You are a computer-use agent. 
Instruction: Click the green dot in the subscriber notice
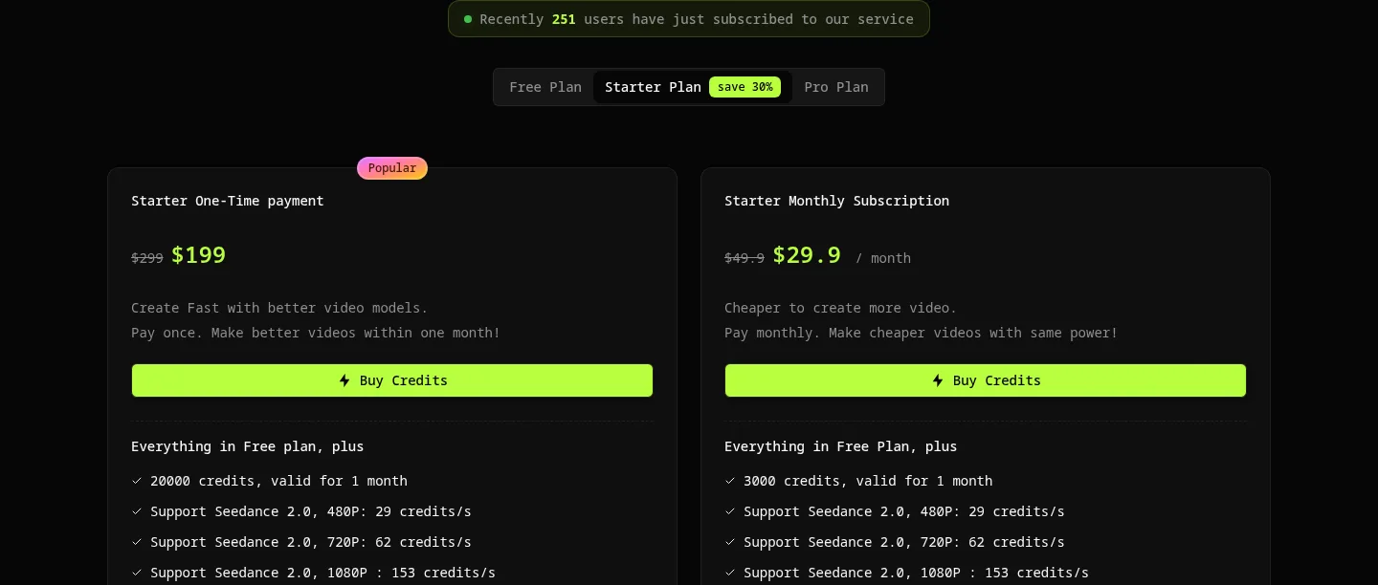[468, 19]
